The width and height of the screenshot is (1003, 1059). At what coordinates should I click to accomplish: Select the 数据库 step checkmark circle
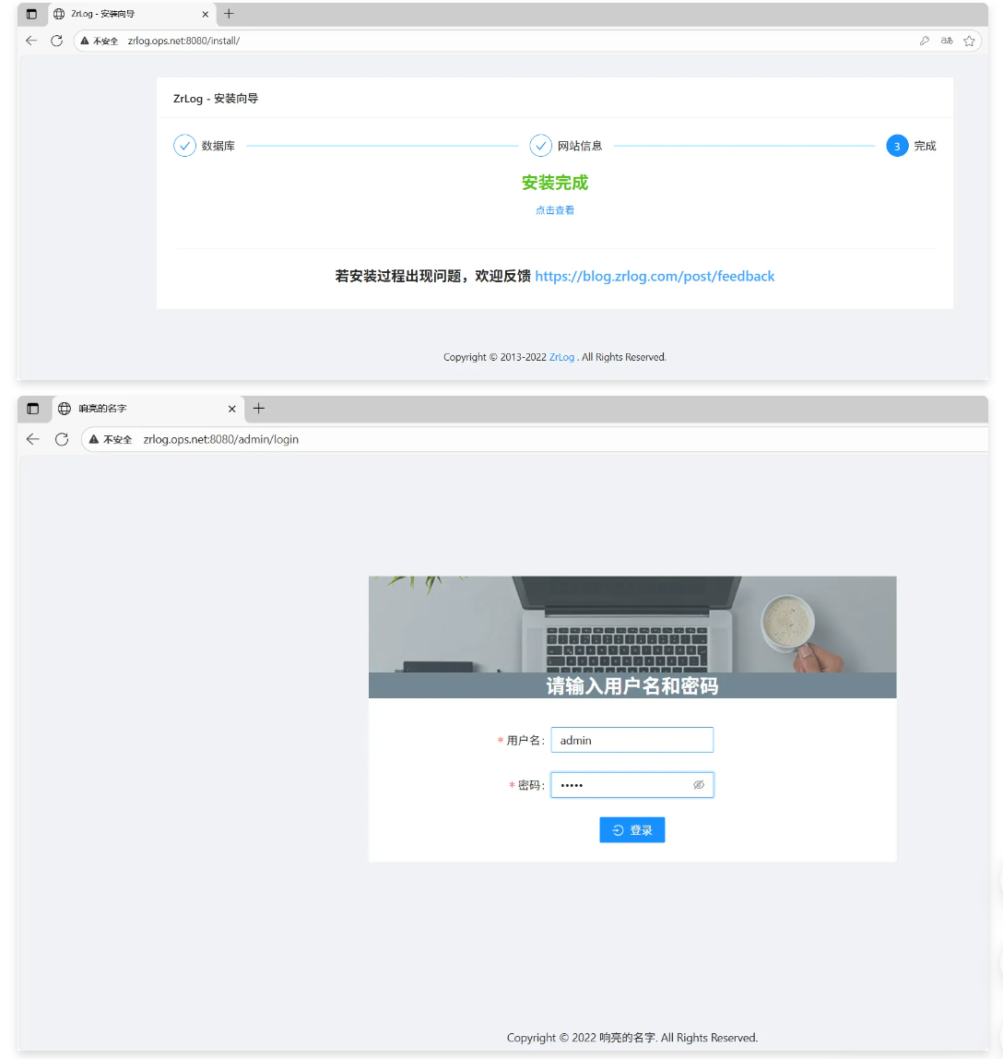tap(184, 146)
